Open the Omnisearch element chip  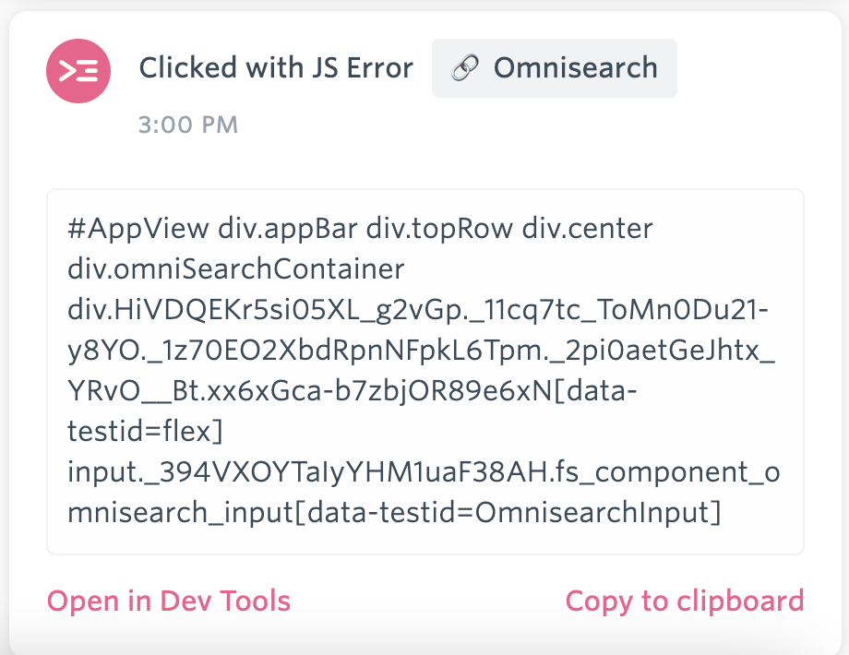tap(555, 68)
